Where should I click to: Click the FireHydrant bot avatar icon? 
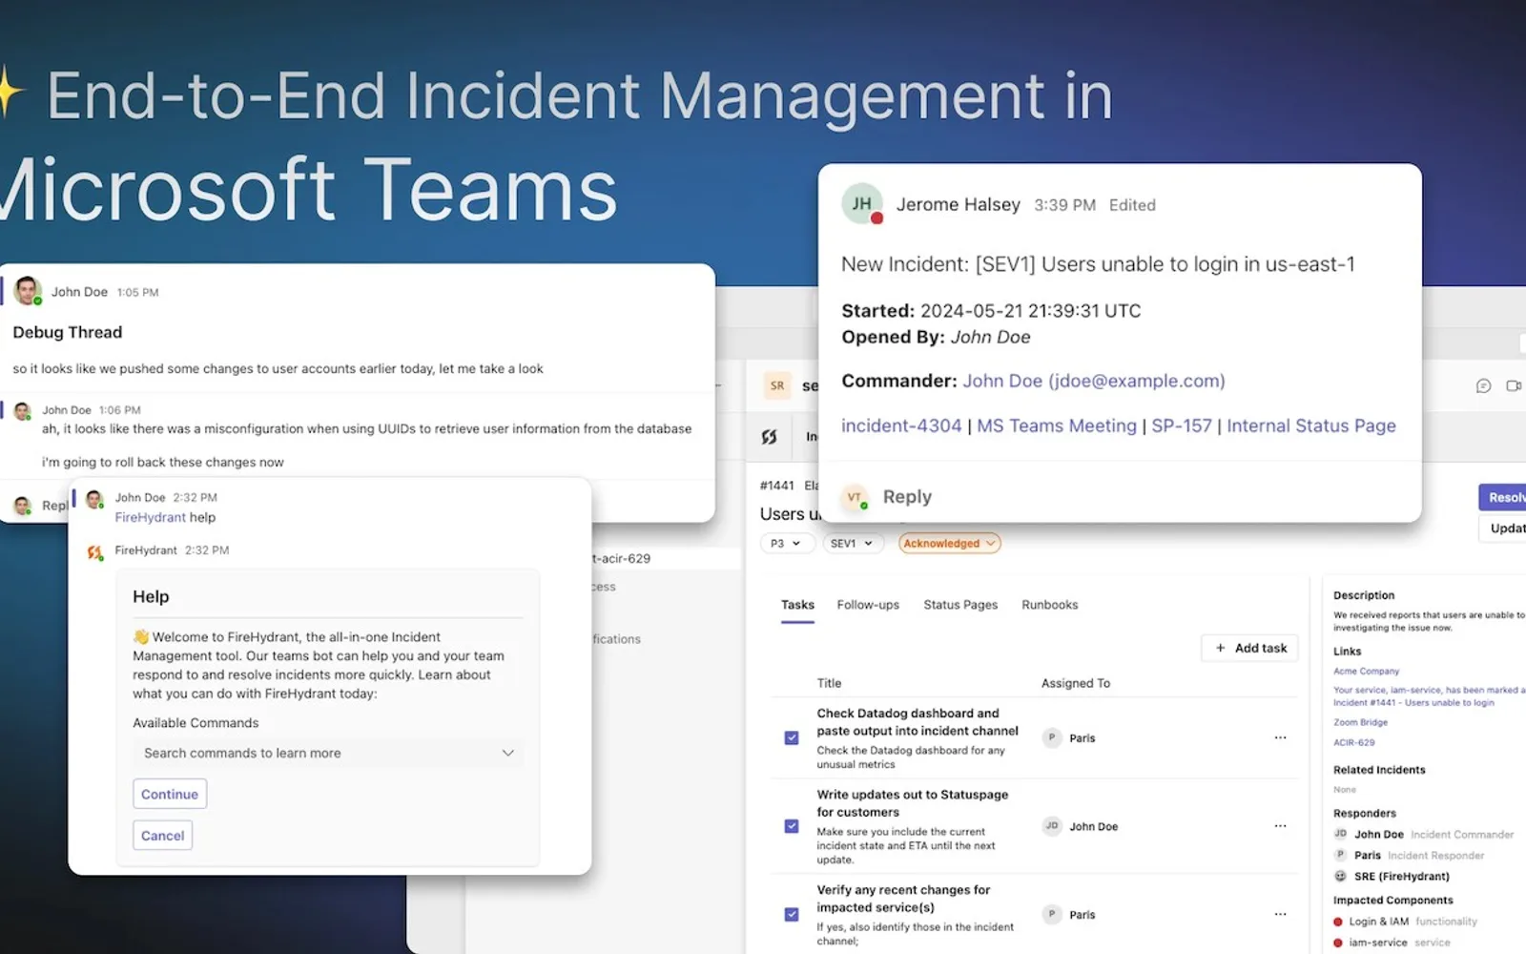(x=94, y=551)
